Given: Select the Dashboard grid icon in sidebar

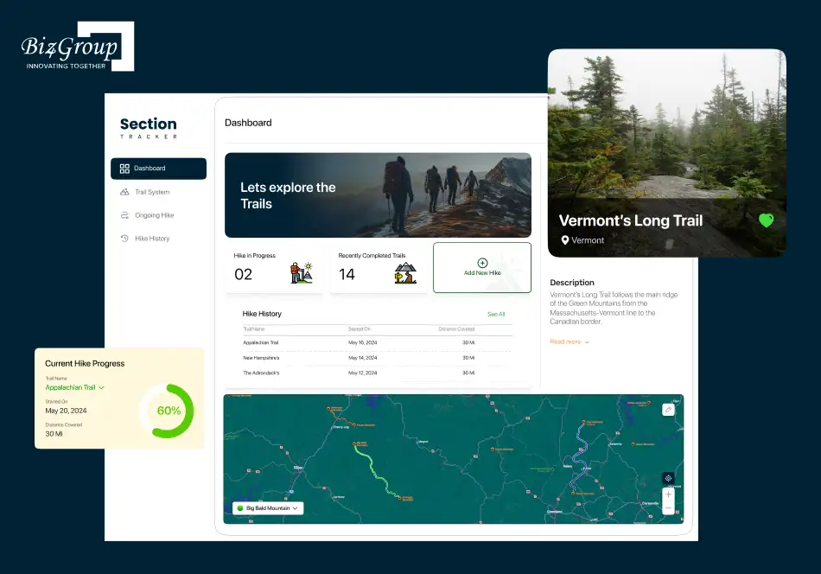Looking at the screenshot, I should [x=125, y=168].
